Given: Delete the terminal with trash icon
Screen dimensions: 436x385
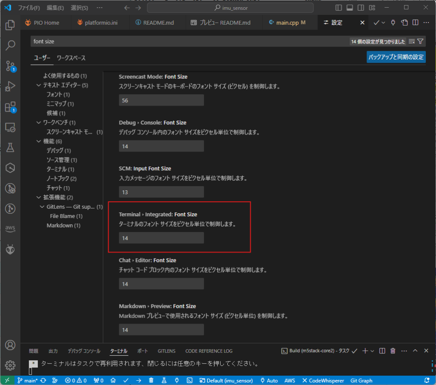Looking at the screenshot, I should pos(393,351).
